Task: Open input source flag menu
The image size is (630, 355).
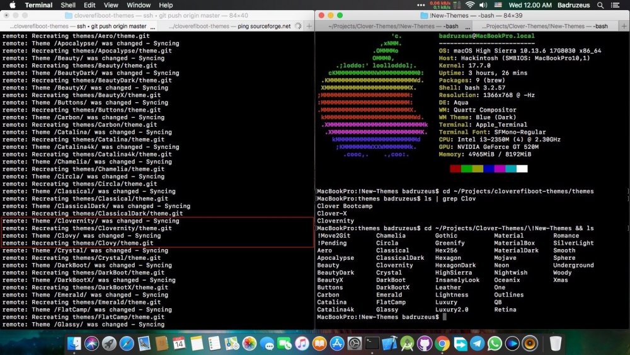Action: 498,5
